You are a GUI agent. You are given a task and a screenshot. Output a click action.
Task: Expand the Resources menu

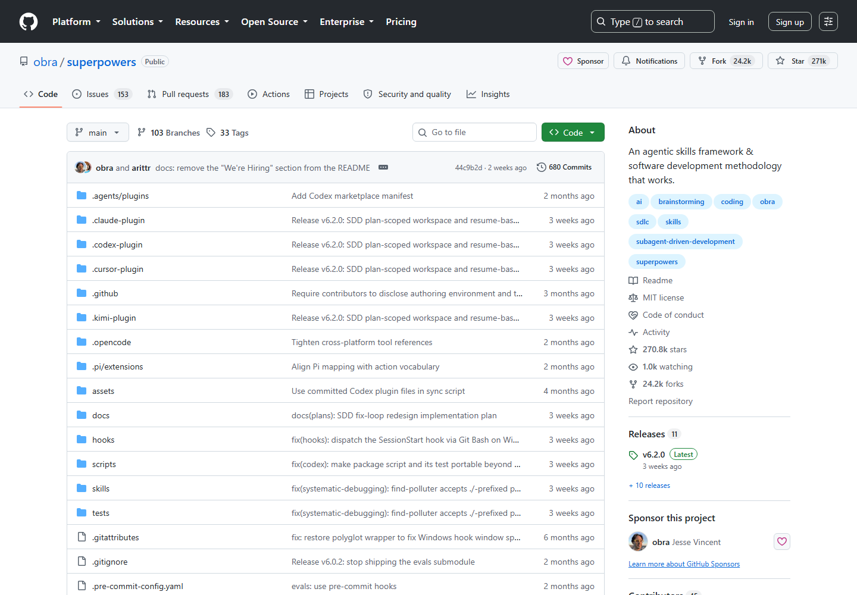[202, 21]
